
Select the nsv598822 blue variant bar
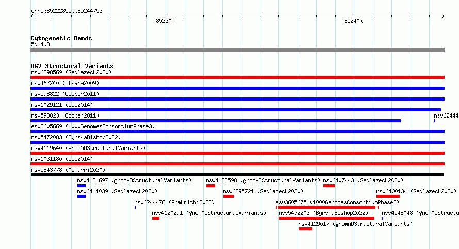[x=237, y=99]
